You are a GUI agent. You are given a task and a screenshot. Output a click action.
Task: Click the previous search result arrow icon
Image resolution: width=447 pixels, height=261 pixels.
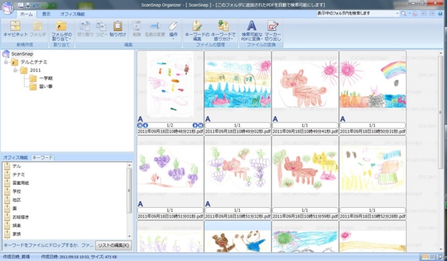[x=423, y=14]
